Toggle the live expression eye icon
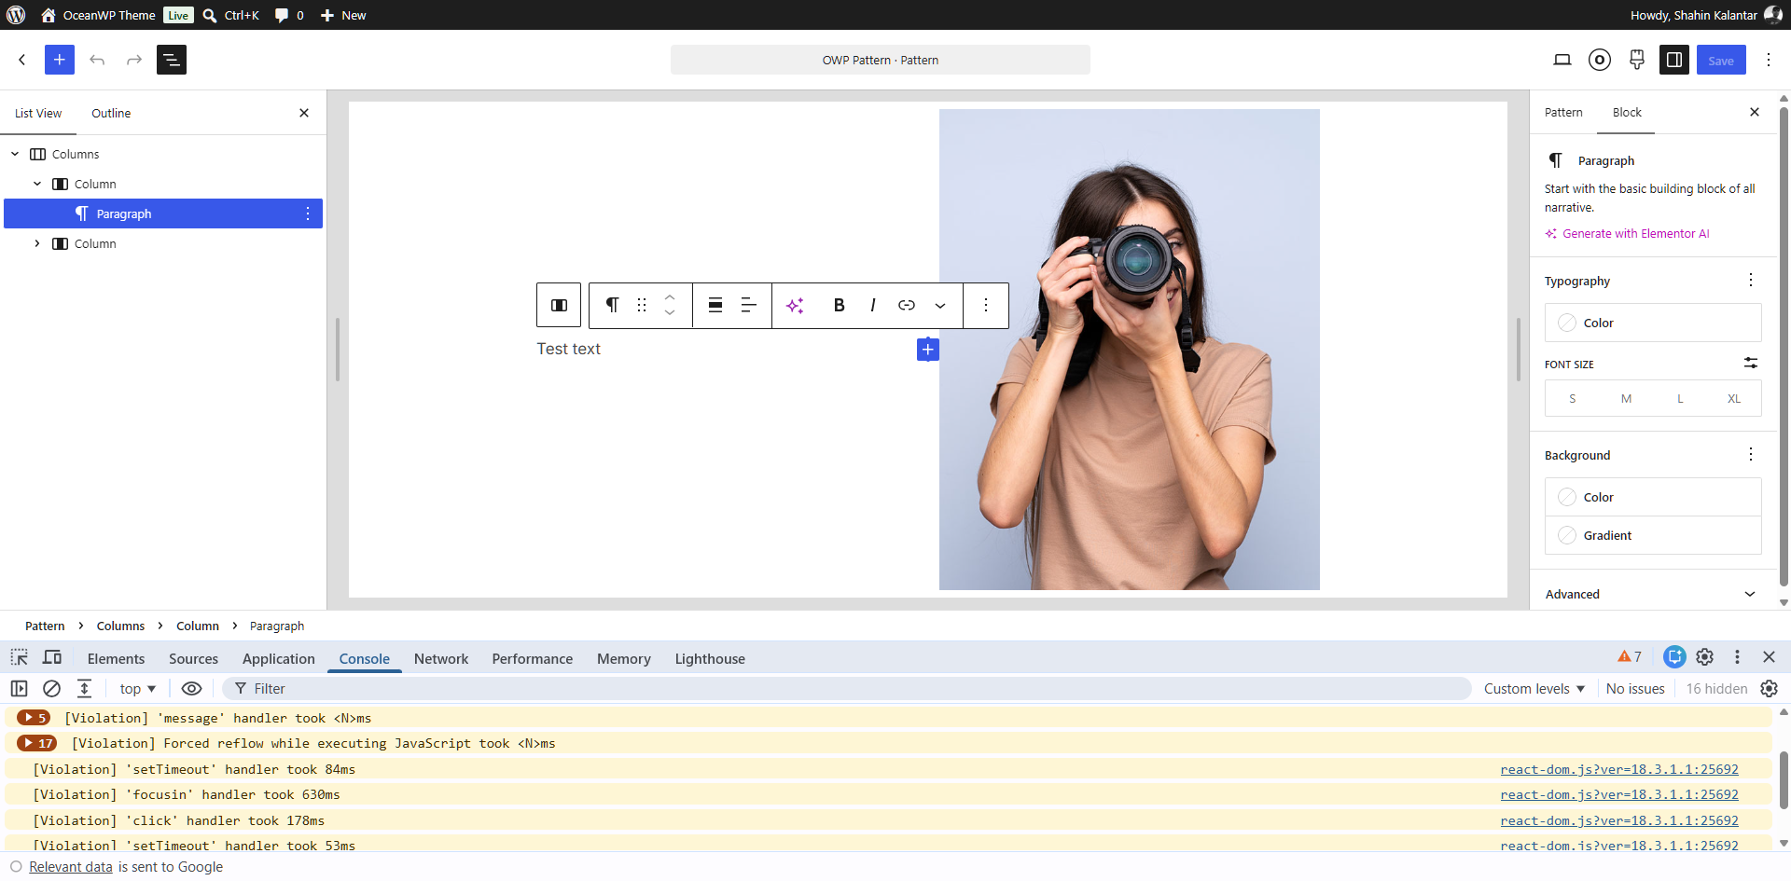The image size is (1791, 881). (191, 688)
